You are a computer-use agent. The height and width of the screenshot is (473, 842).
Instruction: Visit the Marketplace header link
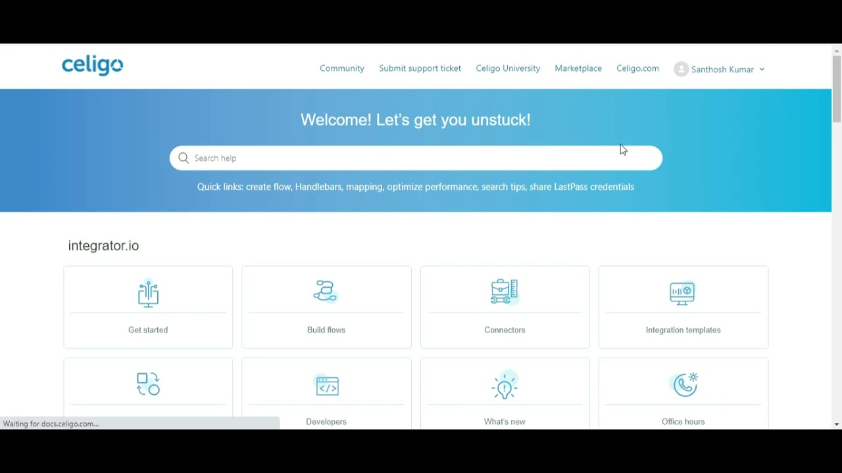coord(578,68)
